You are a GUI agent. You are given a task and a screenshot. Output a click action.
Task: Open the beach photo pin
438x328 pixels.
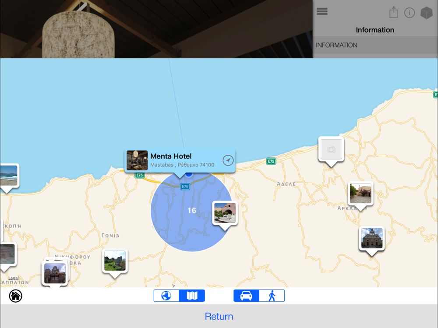coord(8,176)
